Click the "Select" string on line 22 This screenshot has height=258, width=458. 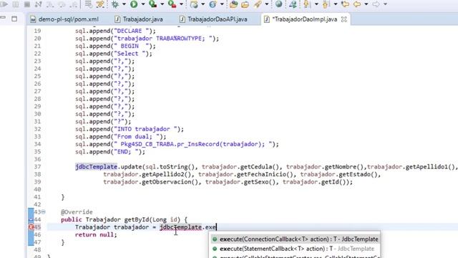pyautogui.click(x=130, y=54)
